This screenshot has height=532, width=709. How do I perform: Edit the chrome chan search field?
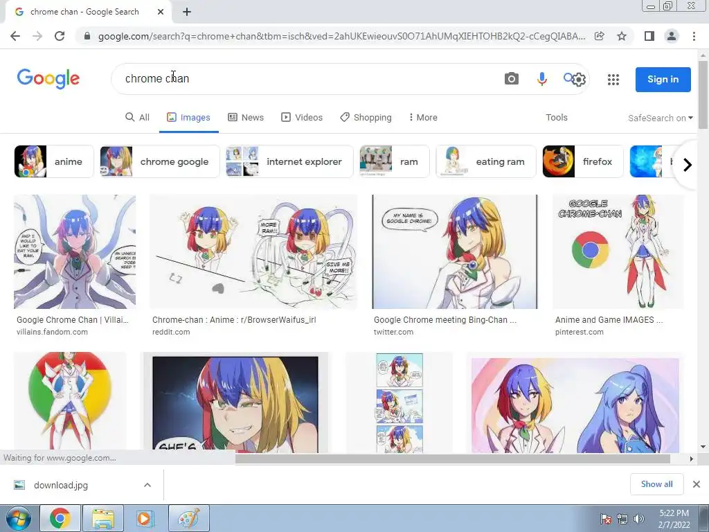click(x=307, y=79)
